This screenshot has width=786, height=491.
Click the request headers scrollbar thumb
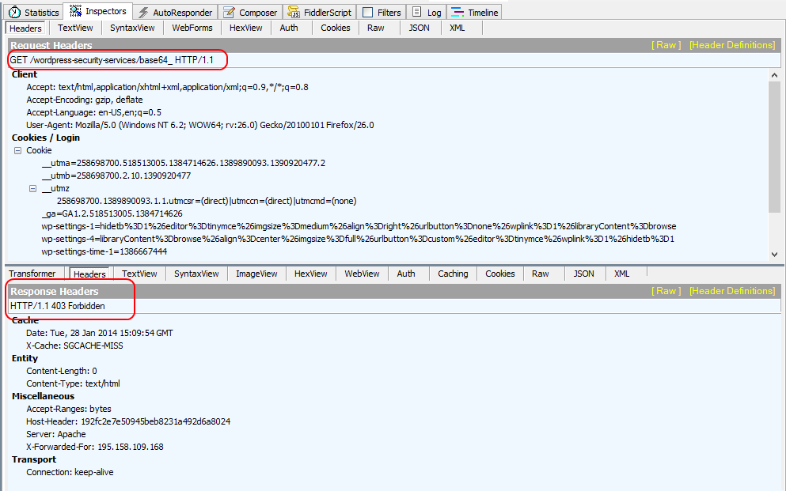[774, 148]
